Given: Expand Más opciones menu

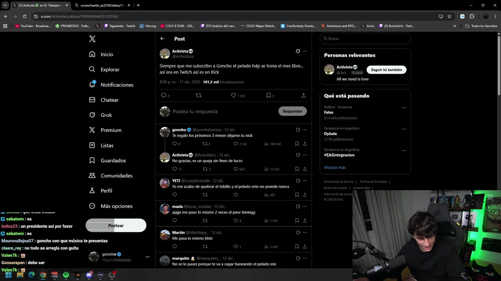Looking at the screenshot, I should coord(111,206).
